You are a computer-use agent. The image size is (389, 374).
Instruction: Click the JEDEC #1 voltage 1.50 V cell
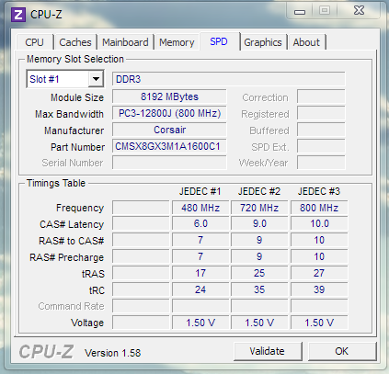tap(200, 323)
